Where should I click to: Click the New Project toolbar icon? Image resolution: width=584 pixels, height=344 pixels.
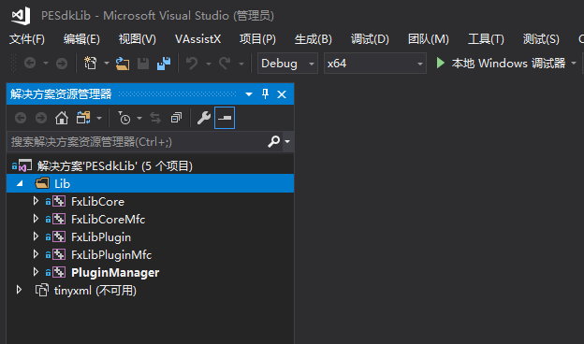(90, 64)
